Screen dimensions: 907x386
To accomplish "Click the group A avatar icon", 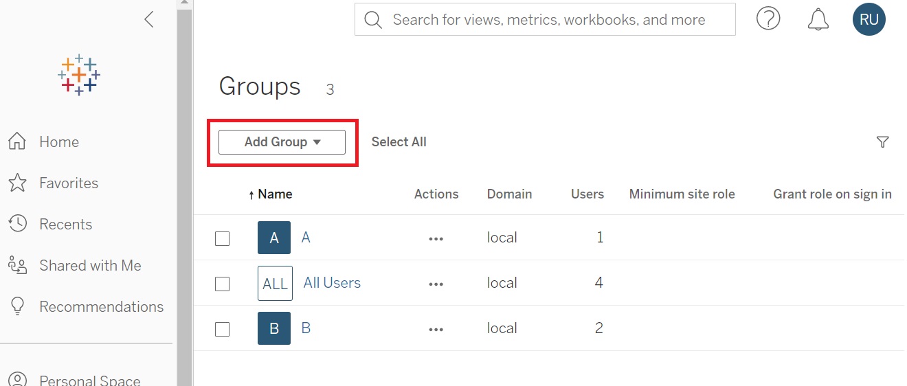I will (274, 238).
